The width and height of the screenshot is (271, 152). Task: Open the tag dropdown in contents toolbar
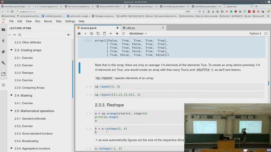coord(69,35)
